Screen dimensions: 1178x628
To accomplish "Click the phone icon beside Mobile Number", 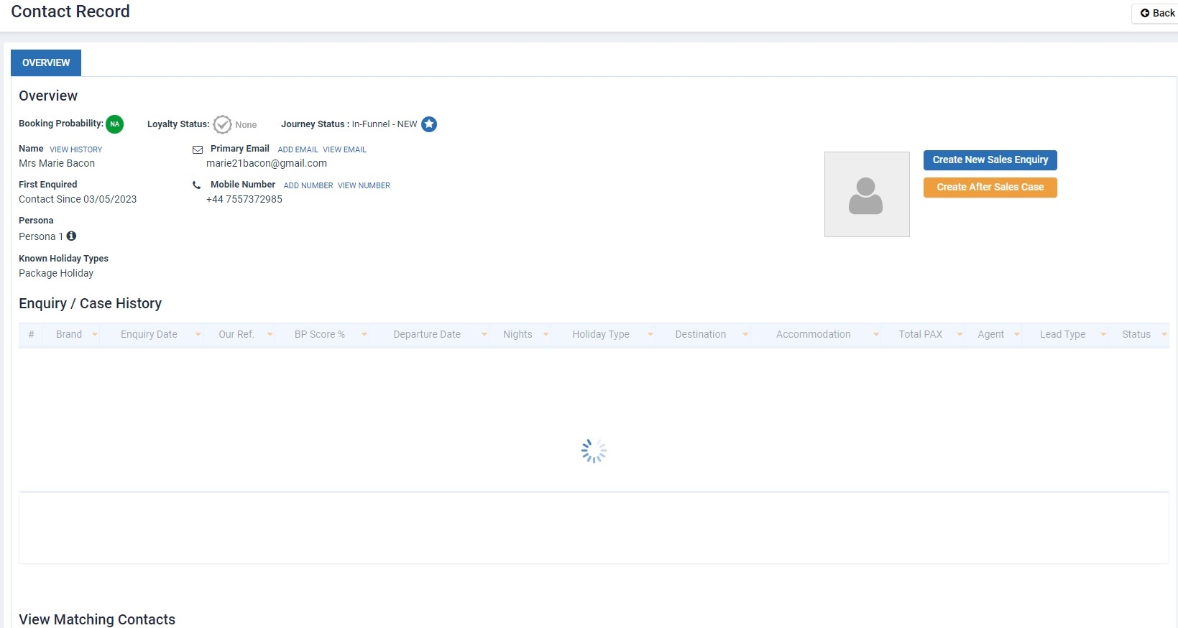I will [x=196, y=185].
